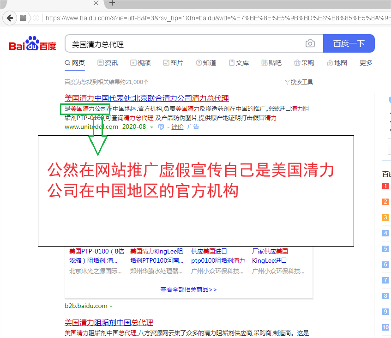Click hot list rank 8 badge
Viewport: 391px width, 338px height.
(x=385, y=296)
